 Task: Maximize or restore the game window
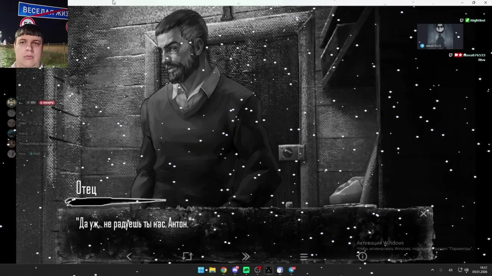pos(474,3)
